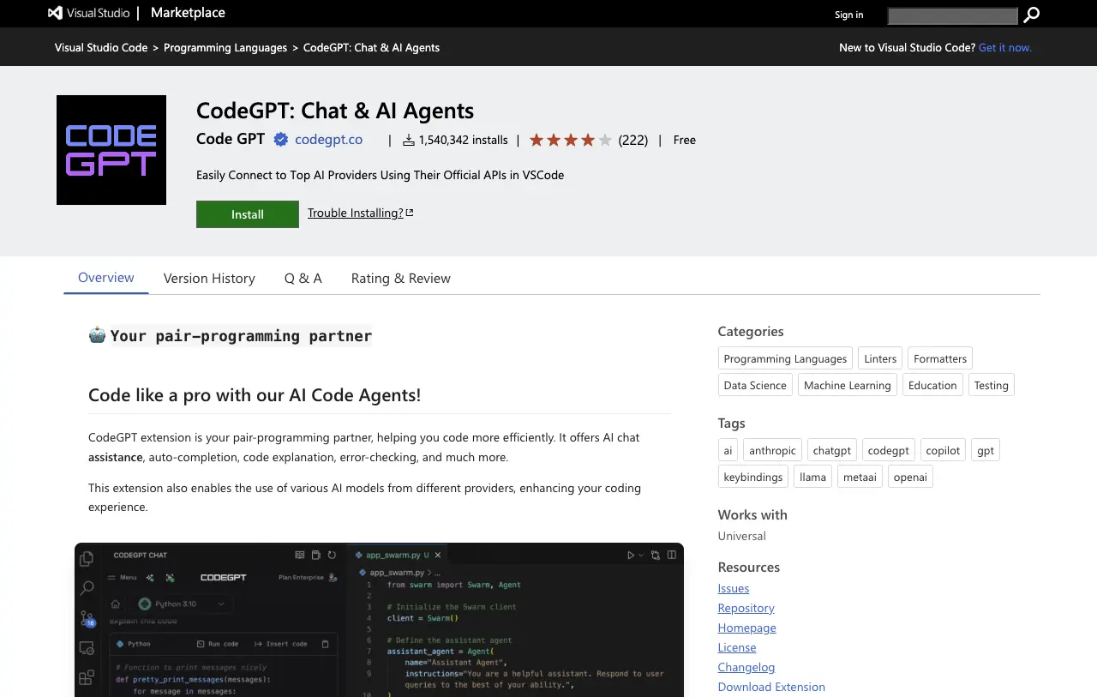Screen dimensions: 1097x697
Task: Click the fourth rating star
Action: tap(588, 138)
